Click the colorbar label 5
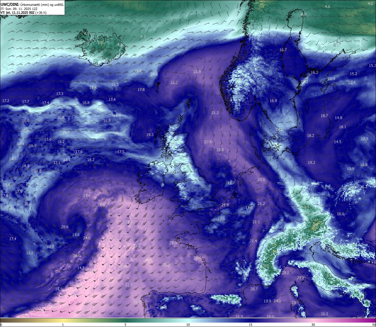 [x=125, y=325]
